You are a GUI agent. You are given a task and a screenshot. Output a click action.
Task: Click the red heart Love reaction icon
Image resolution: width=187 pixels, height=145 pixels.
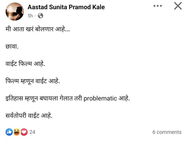point(24,132)
